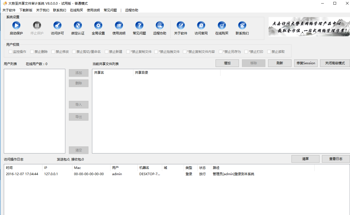
Task: Click the 刷新 button
Action: point(280,63)
